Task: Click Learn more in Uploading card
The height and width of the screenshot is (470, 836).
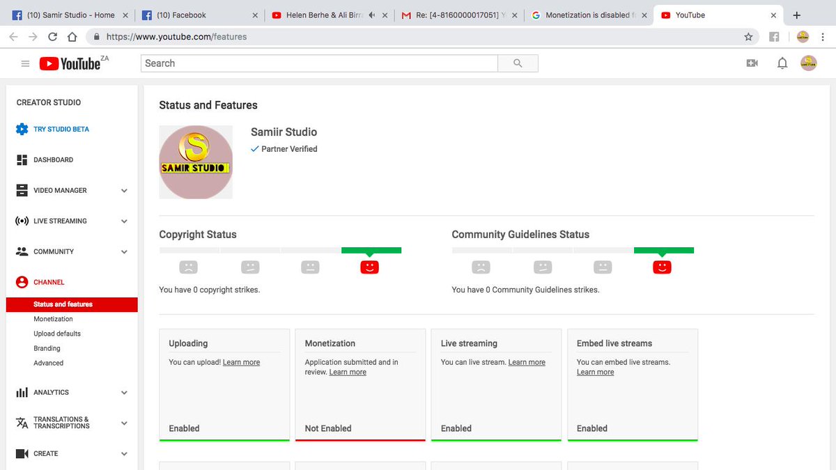Action: pyautogui.click(x=241, y=362)
